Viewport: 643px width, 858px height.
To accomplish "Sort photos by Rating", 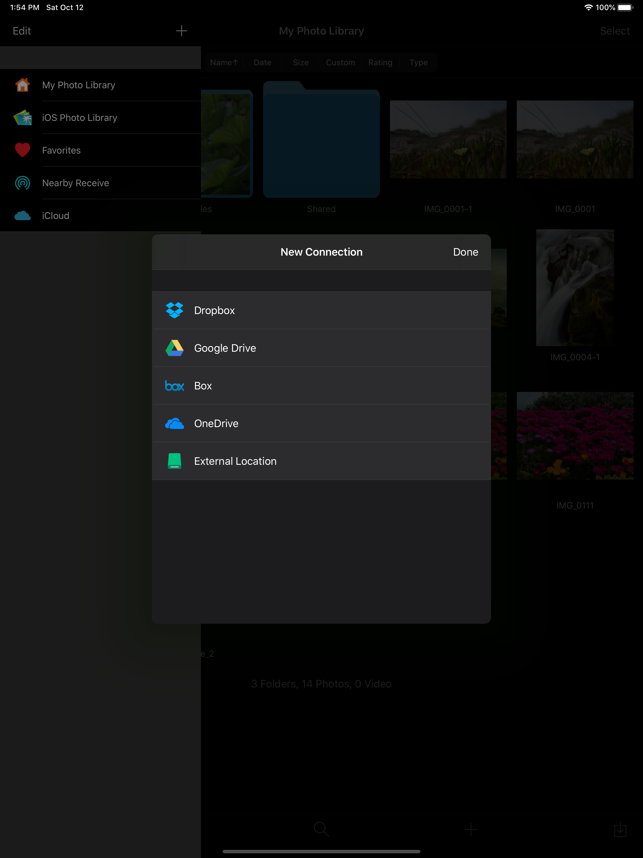I will tap(380, 62).
